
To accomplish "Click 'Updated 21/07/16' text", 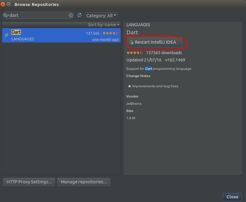I will (x=144, y=60).
